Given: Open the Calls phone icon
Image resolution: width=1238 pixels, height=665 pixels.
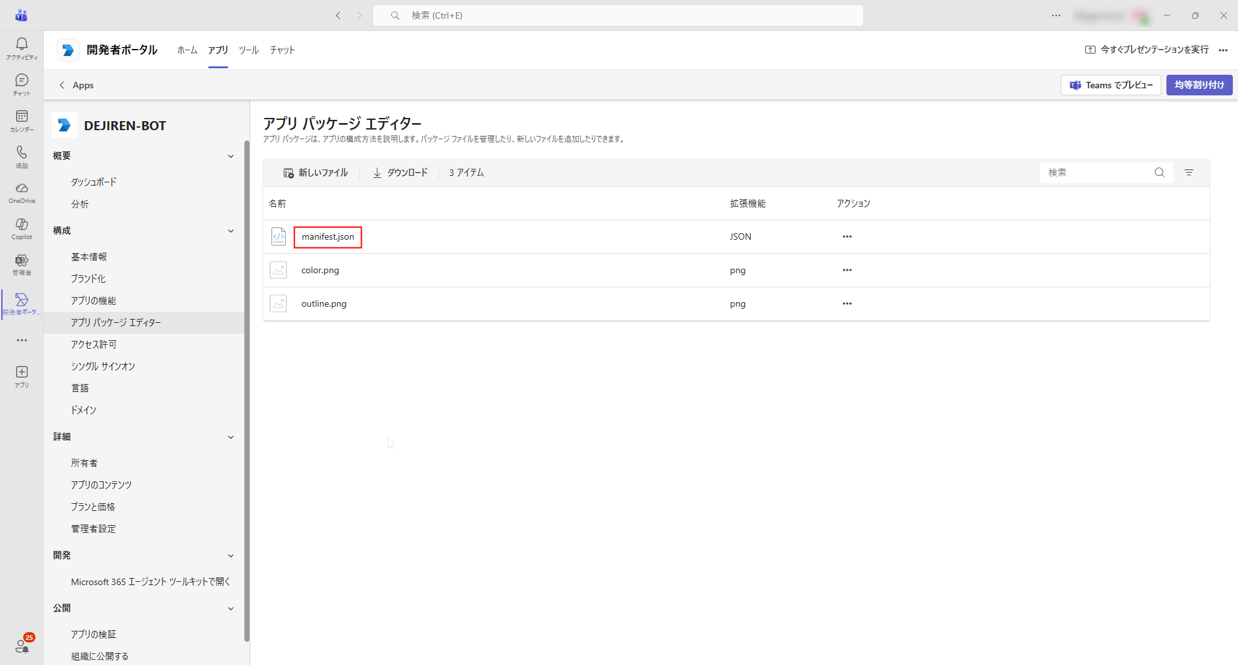Looking at the screenshot, I should coord(22,157).
